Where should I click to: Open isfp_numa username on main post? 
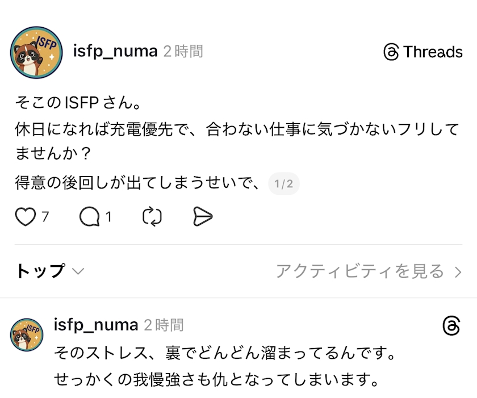click(x=115, y=51)
